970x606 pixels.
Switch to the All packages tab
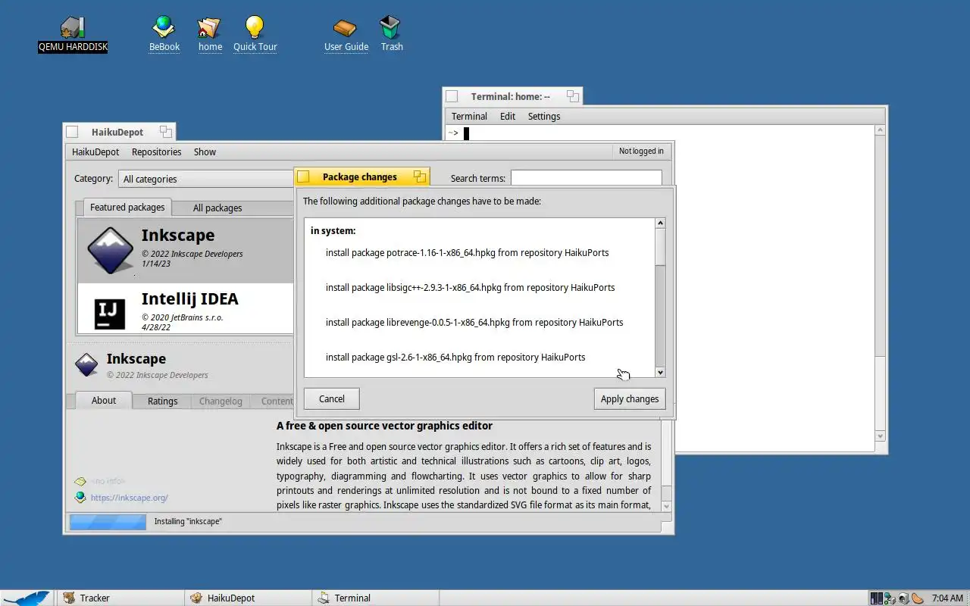(x=217, y=208)
